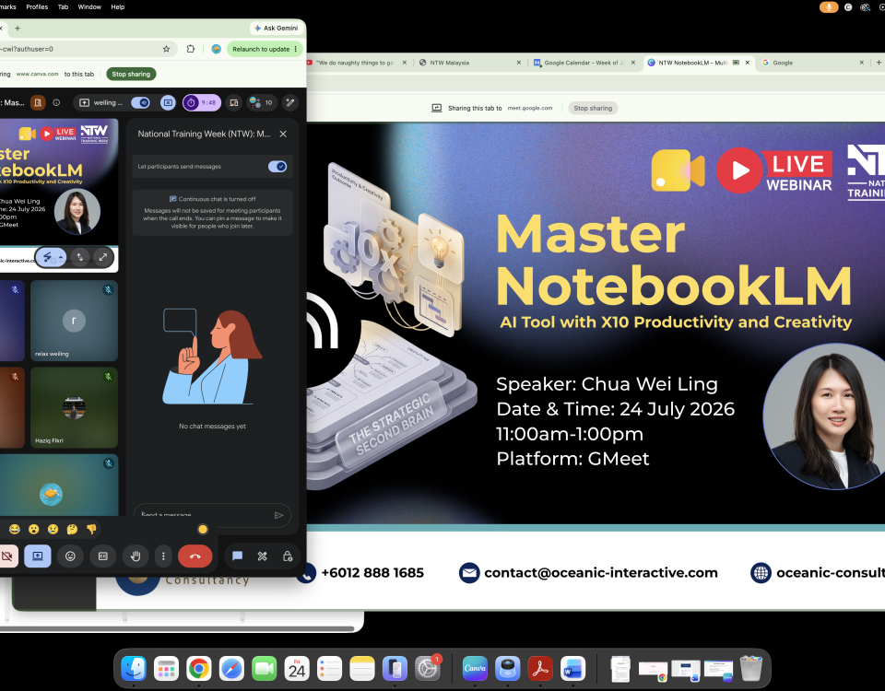Open the chat panel icon in Meet
Viewport: 885px width, 691px height.
coord(237,556)
